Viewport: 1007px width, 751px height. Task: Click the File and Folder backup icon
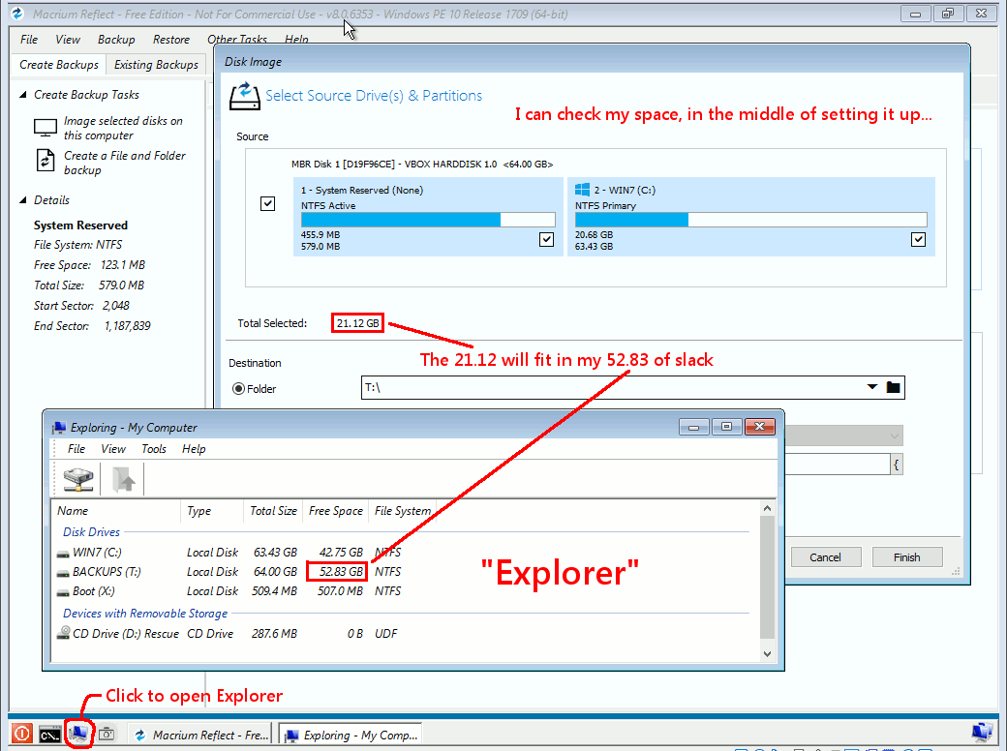point(45,160)
